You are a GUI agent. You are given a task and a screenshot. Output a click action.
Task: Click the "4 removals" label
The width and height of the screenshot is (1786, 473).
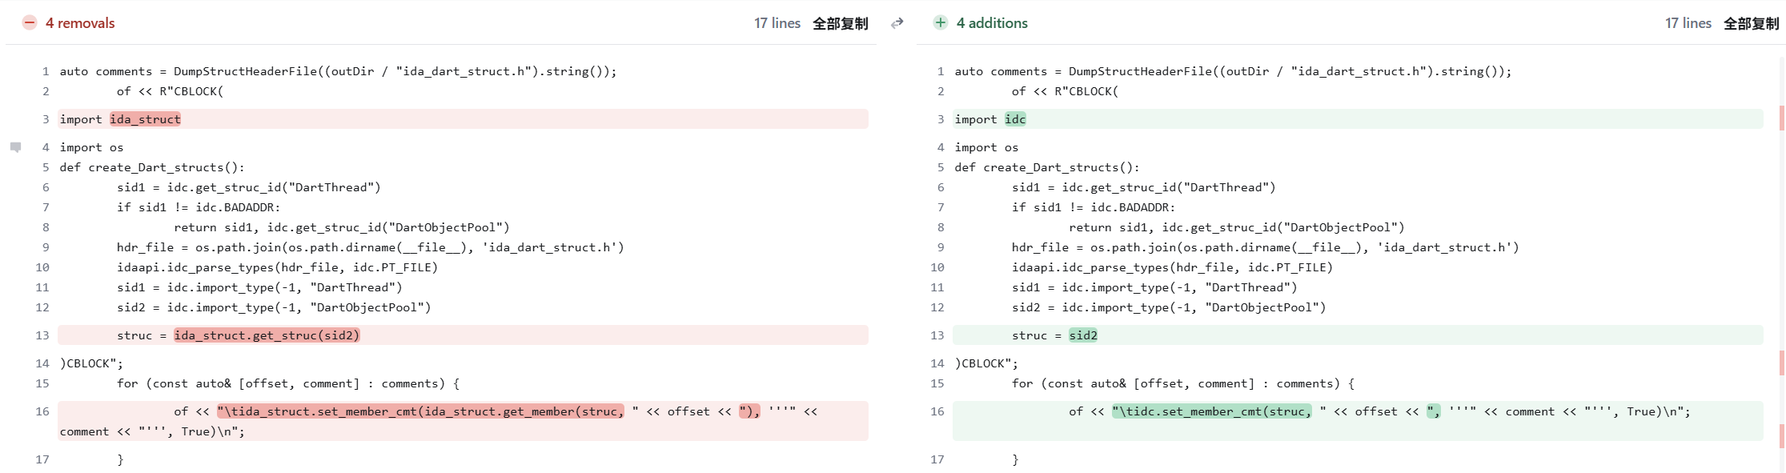(80, 23)
